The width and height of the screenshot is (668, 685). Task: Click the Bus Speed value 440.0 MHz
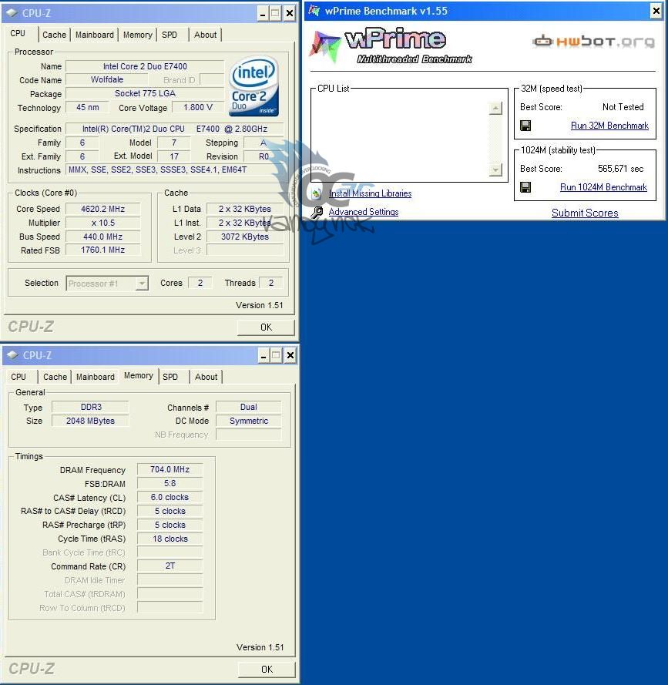click(x=103, y=237)
